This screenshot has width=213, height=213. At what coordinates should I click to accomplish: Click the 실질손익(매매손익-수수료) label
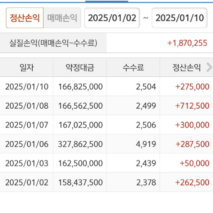53,43
